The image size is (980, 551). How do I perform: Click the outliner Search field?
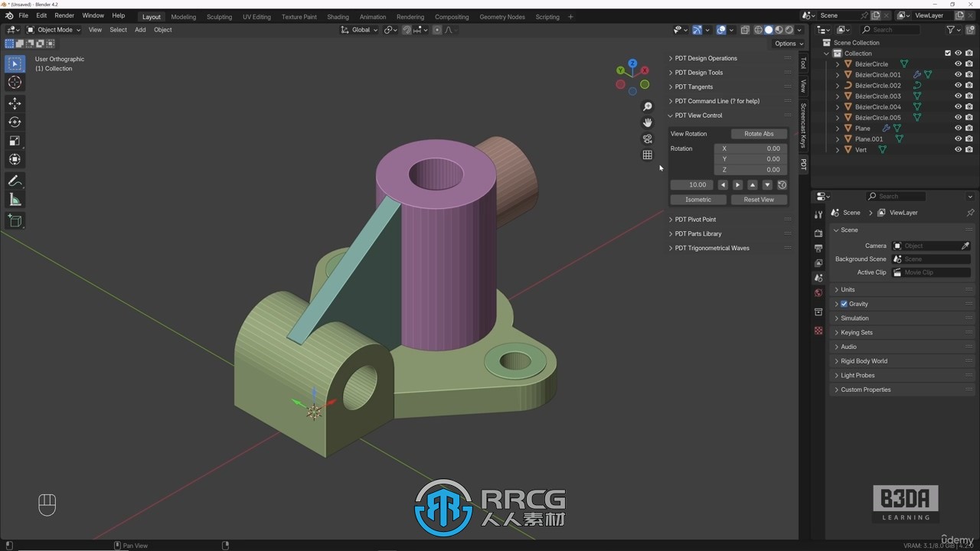tap(890, 30)
